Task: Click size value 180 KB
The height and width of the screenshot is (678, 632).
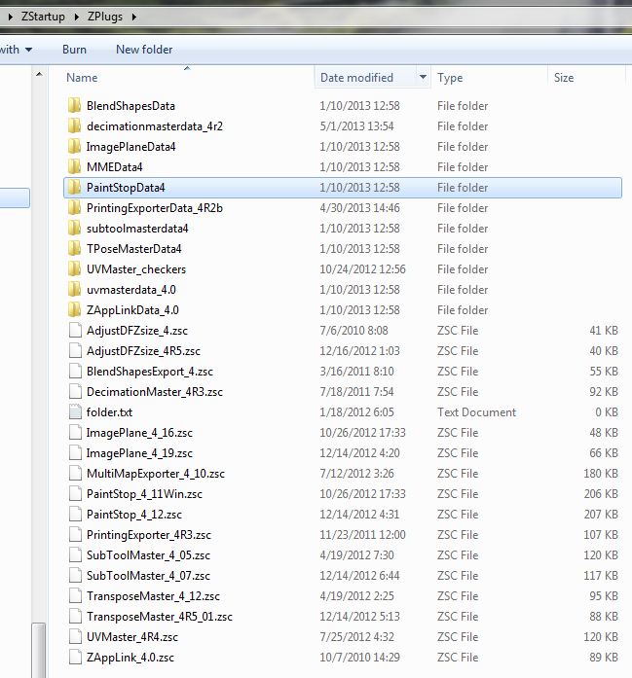Action: 601,474
